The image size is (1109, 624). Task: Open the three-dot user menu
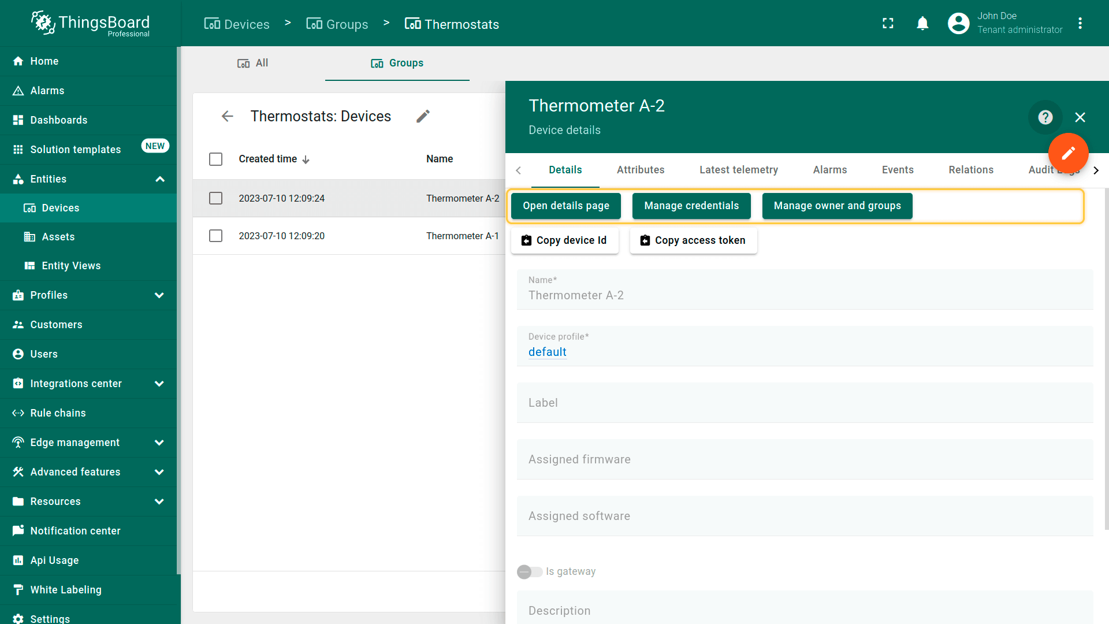[1080, 23]
